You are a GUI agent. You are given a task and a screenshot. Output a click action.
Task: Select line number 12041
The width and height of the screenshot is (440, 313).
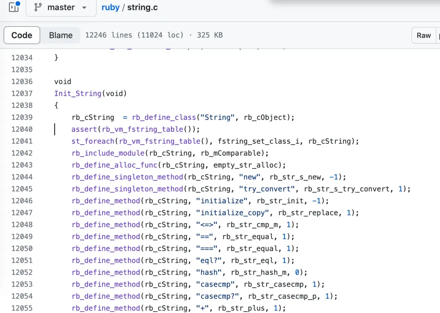tap(22, 141)
